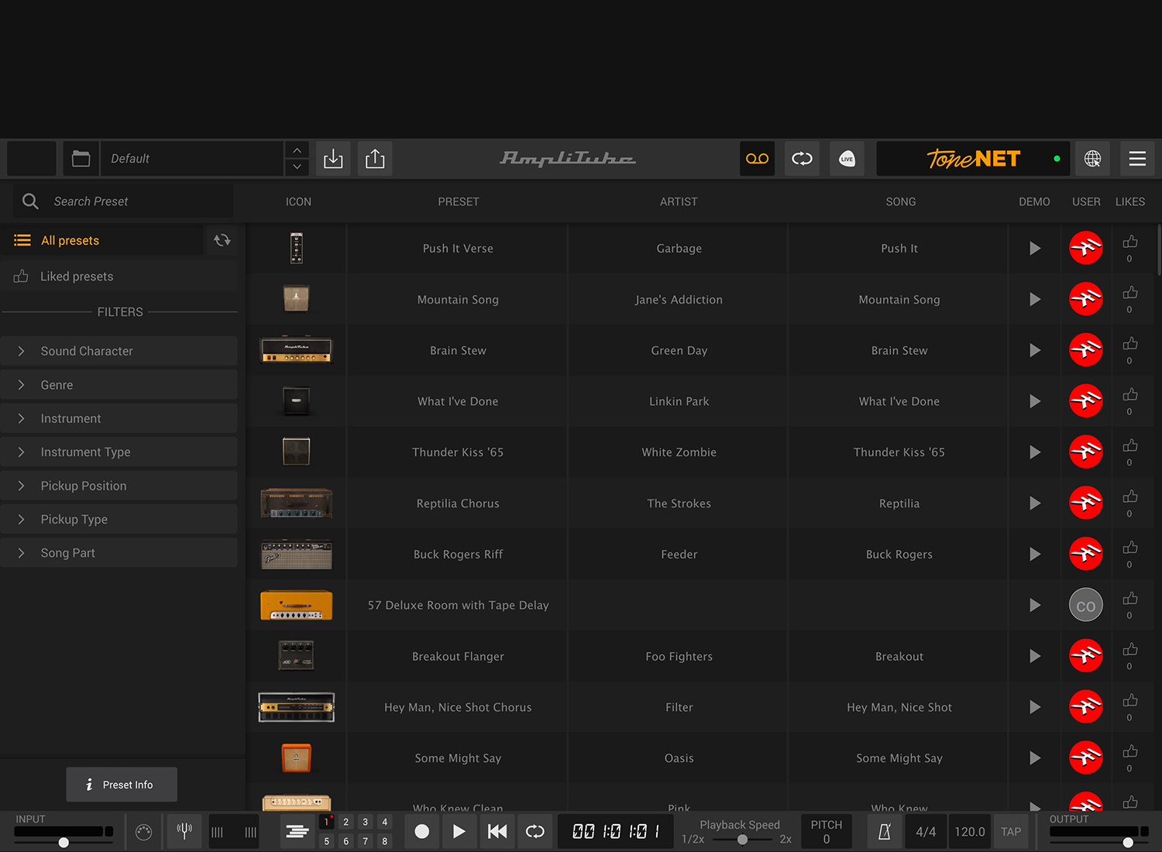
Task: Refresh the preset list
Action: [x=222, y=240]
